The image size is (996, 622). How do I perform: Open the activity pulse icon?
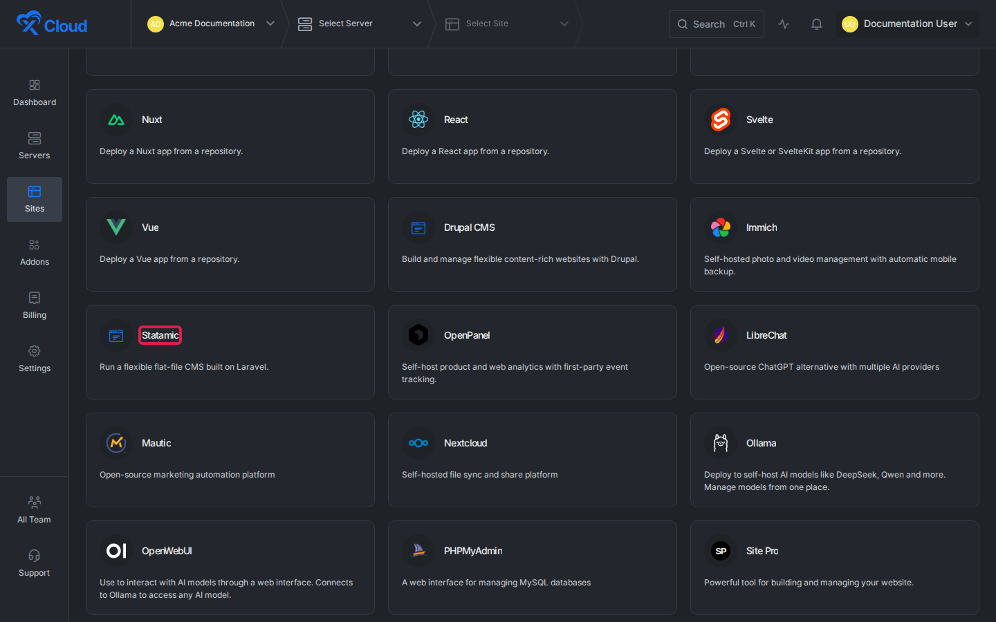784,23
